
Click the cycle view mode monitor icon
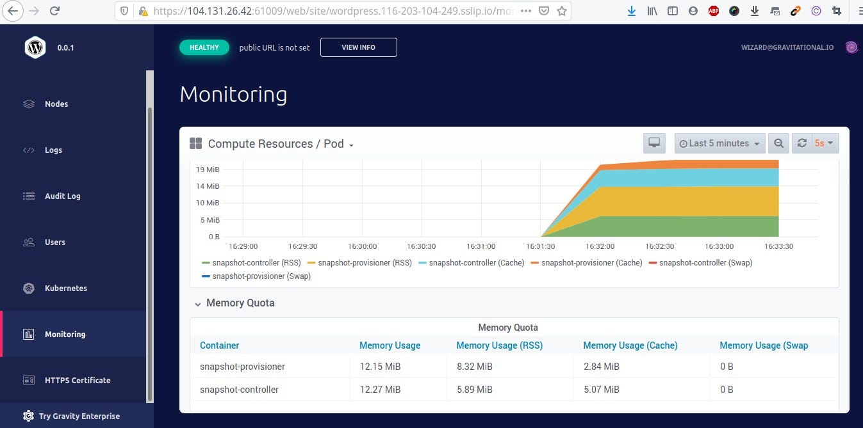654,143
